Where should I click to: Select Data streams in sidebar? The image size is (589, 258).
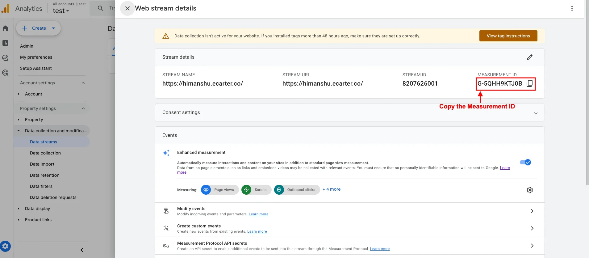pyautogui.click(x=44, y=142)
